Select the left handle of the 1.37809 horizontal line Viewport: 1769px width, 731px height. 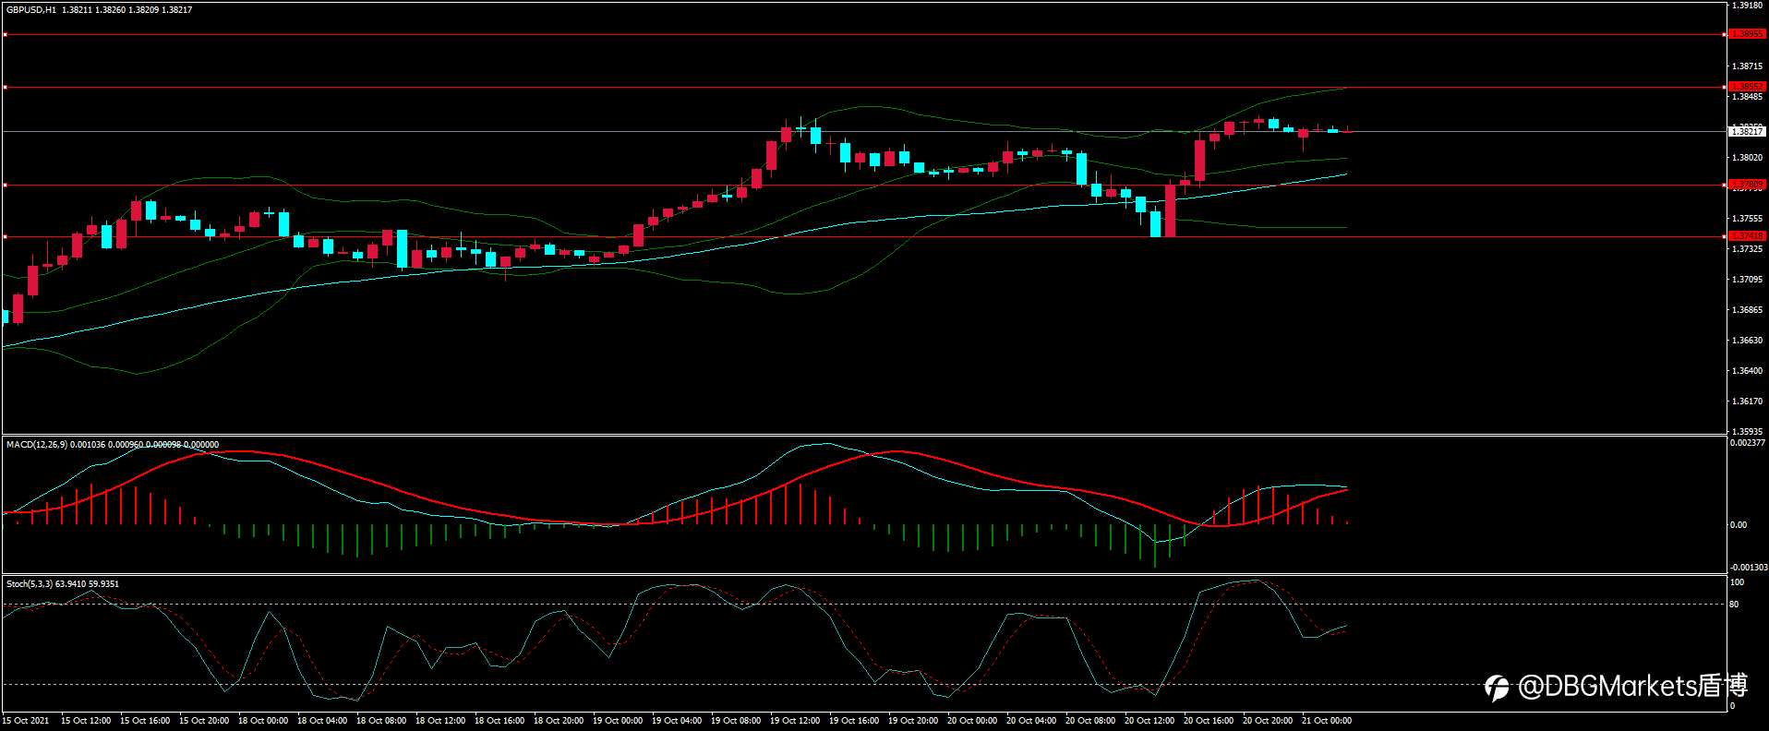(x=5, y=186)
